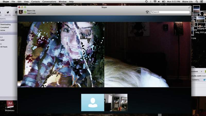The height and width of the screenshot is (116, 206).
Task: Open the Notification Center list icon
Action: 201,2
